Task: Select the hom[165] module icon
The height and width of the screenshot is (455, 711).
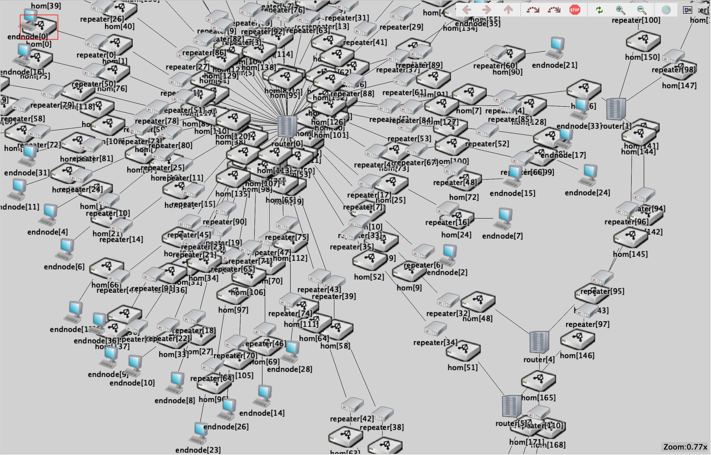Action: click(x=538, y=381)
